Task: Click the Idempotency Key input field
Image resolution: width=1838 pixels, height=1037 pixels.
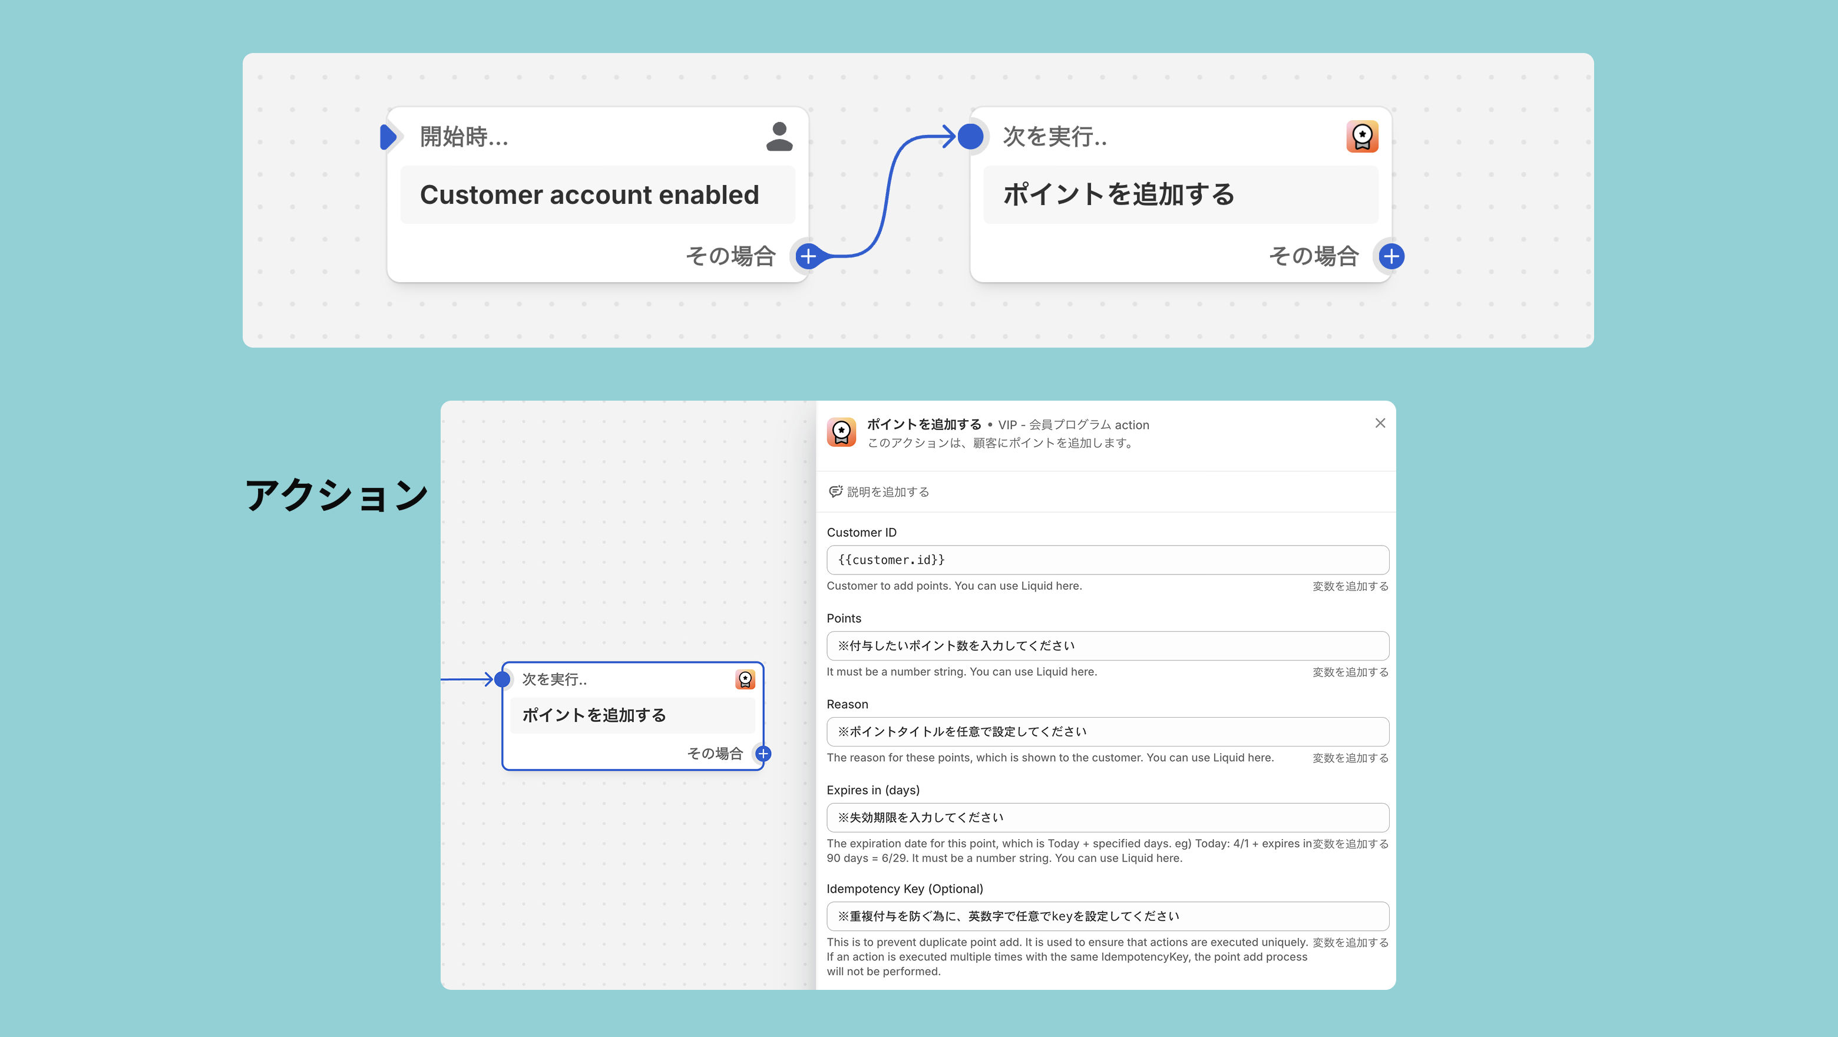Action: point(1107,916)
